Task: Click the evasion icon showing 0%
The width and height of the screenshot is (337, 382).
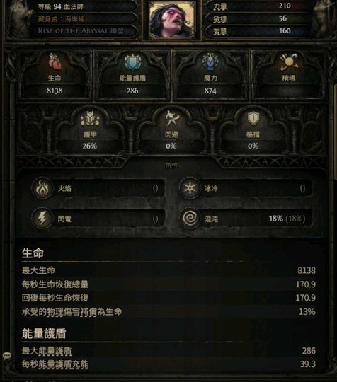Action: (171, 118)
